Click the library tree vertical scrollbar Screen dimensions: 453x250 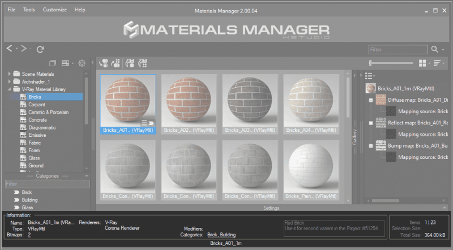[x=86, y=101]
